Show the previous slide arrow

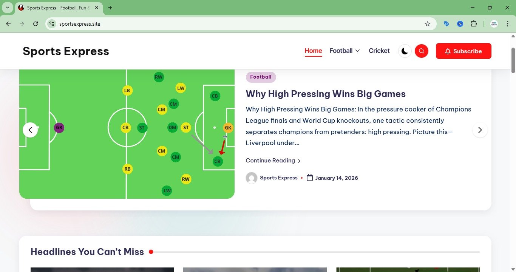pyautogui.click(x=30, y=130)
